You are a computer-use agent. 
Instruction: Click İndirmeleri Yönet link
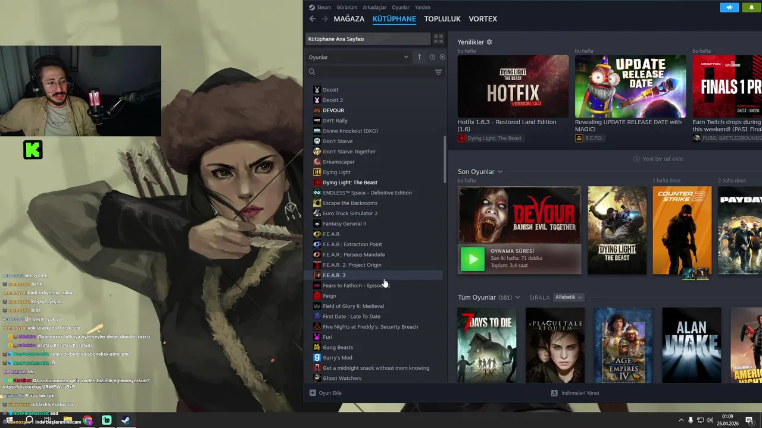575,393
